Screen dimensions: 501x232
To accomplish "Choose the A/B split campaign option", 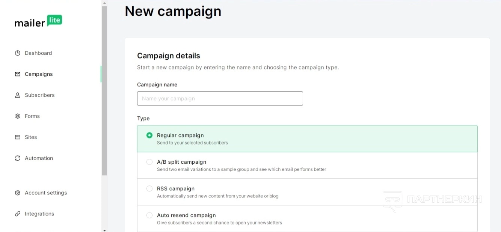I will tap(149, 162).
